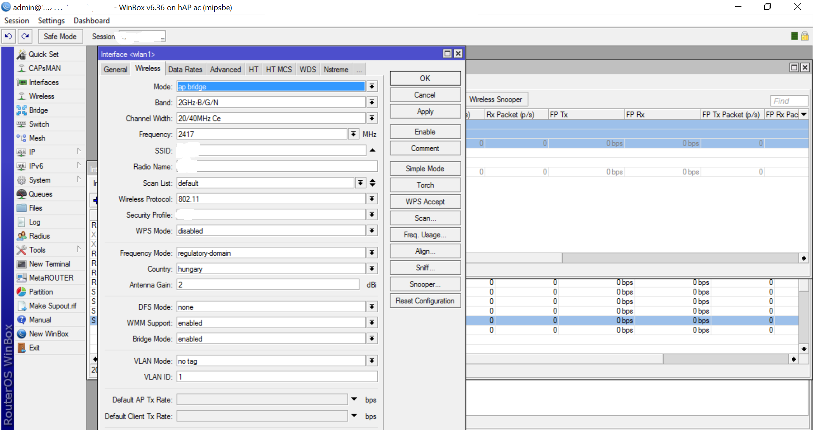Expand the Frequency Mode dropdown arrow
The height and width of the screenshot is (430, 813).
pyautogui.click(x=372, y=253)
